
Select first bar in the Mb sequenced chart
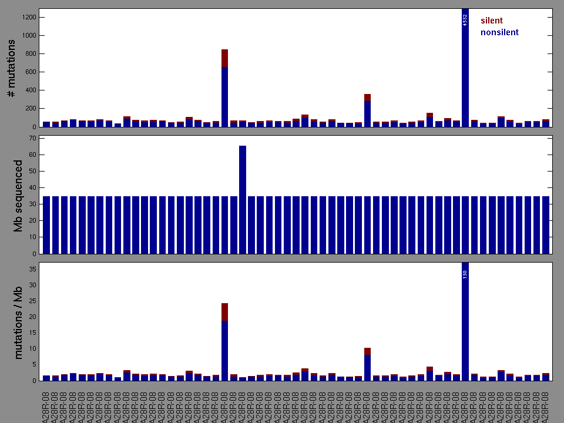click(x=46, y=225)
